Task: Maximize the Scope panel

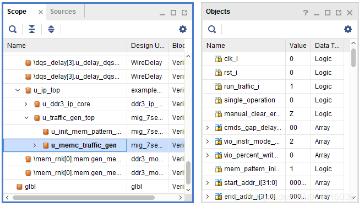Action: click(x=173, y=13)
